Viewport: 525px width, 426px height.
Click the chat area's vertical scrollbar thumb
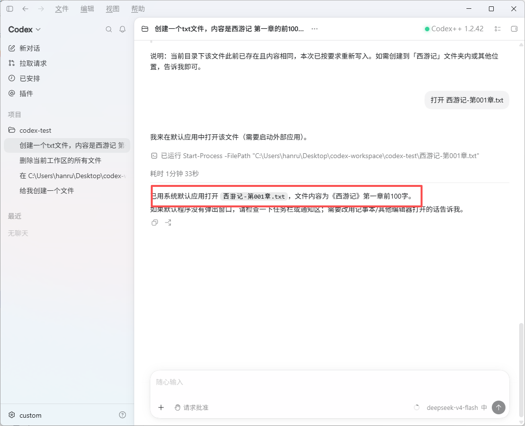521,370
